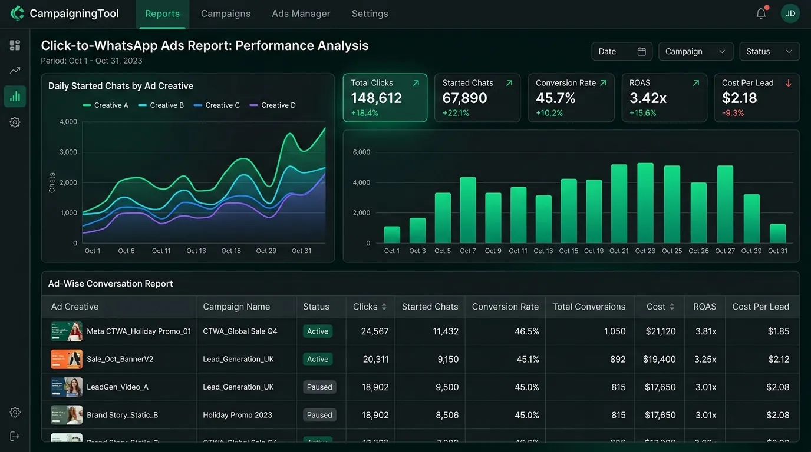Click the arrow icon on Conversion Rate card

click(603, 83)
